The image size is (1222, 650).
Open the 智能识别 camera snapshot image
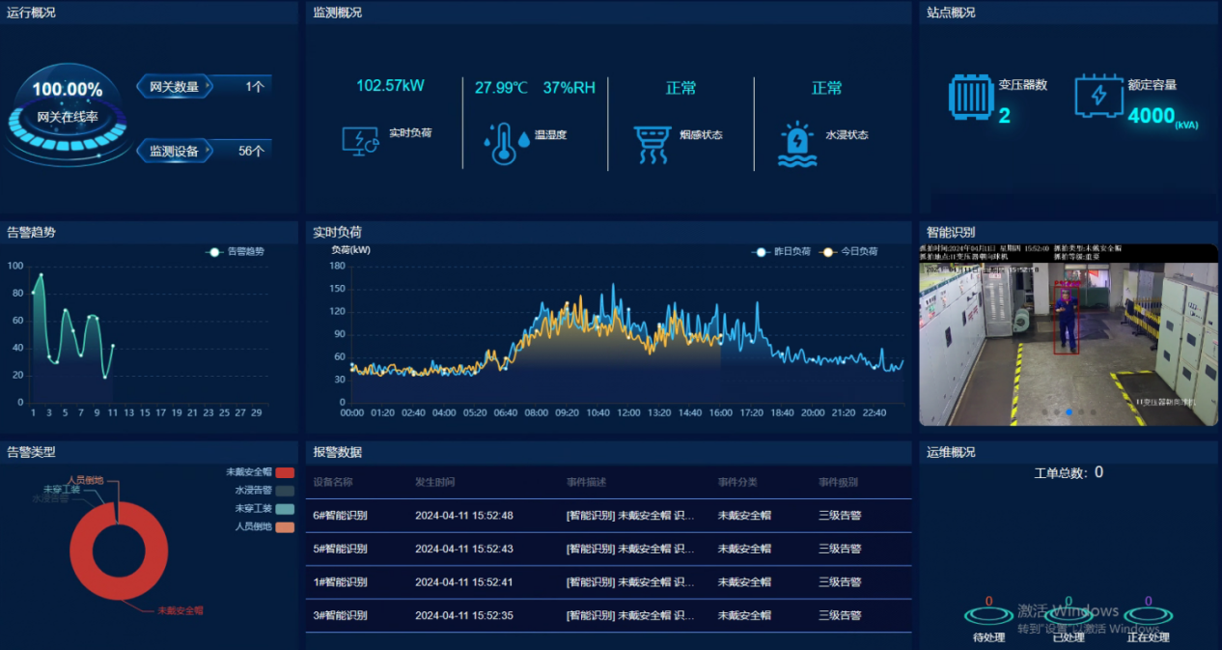[1069, 333]
